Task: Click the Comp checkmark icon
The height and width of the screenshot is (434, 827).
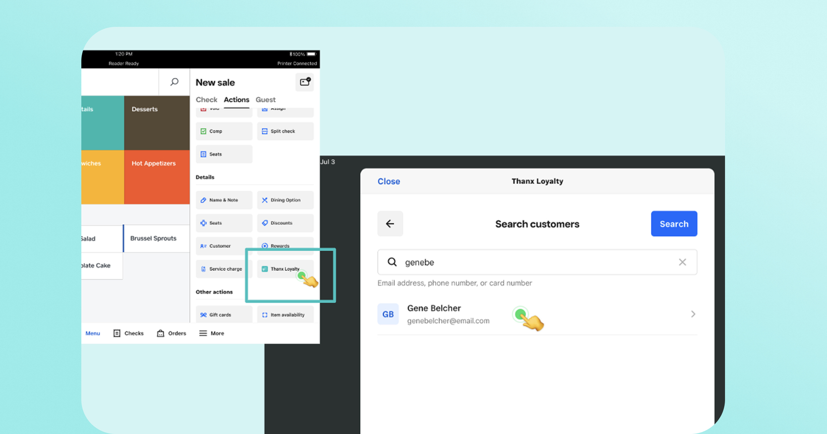Action: 203,131
